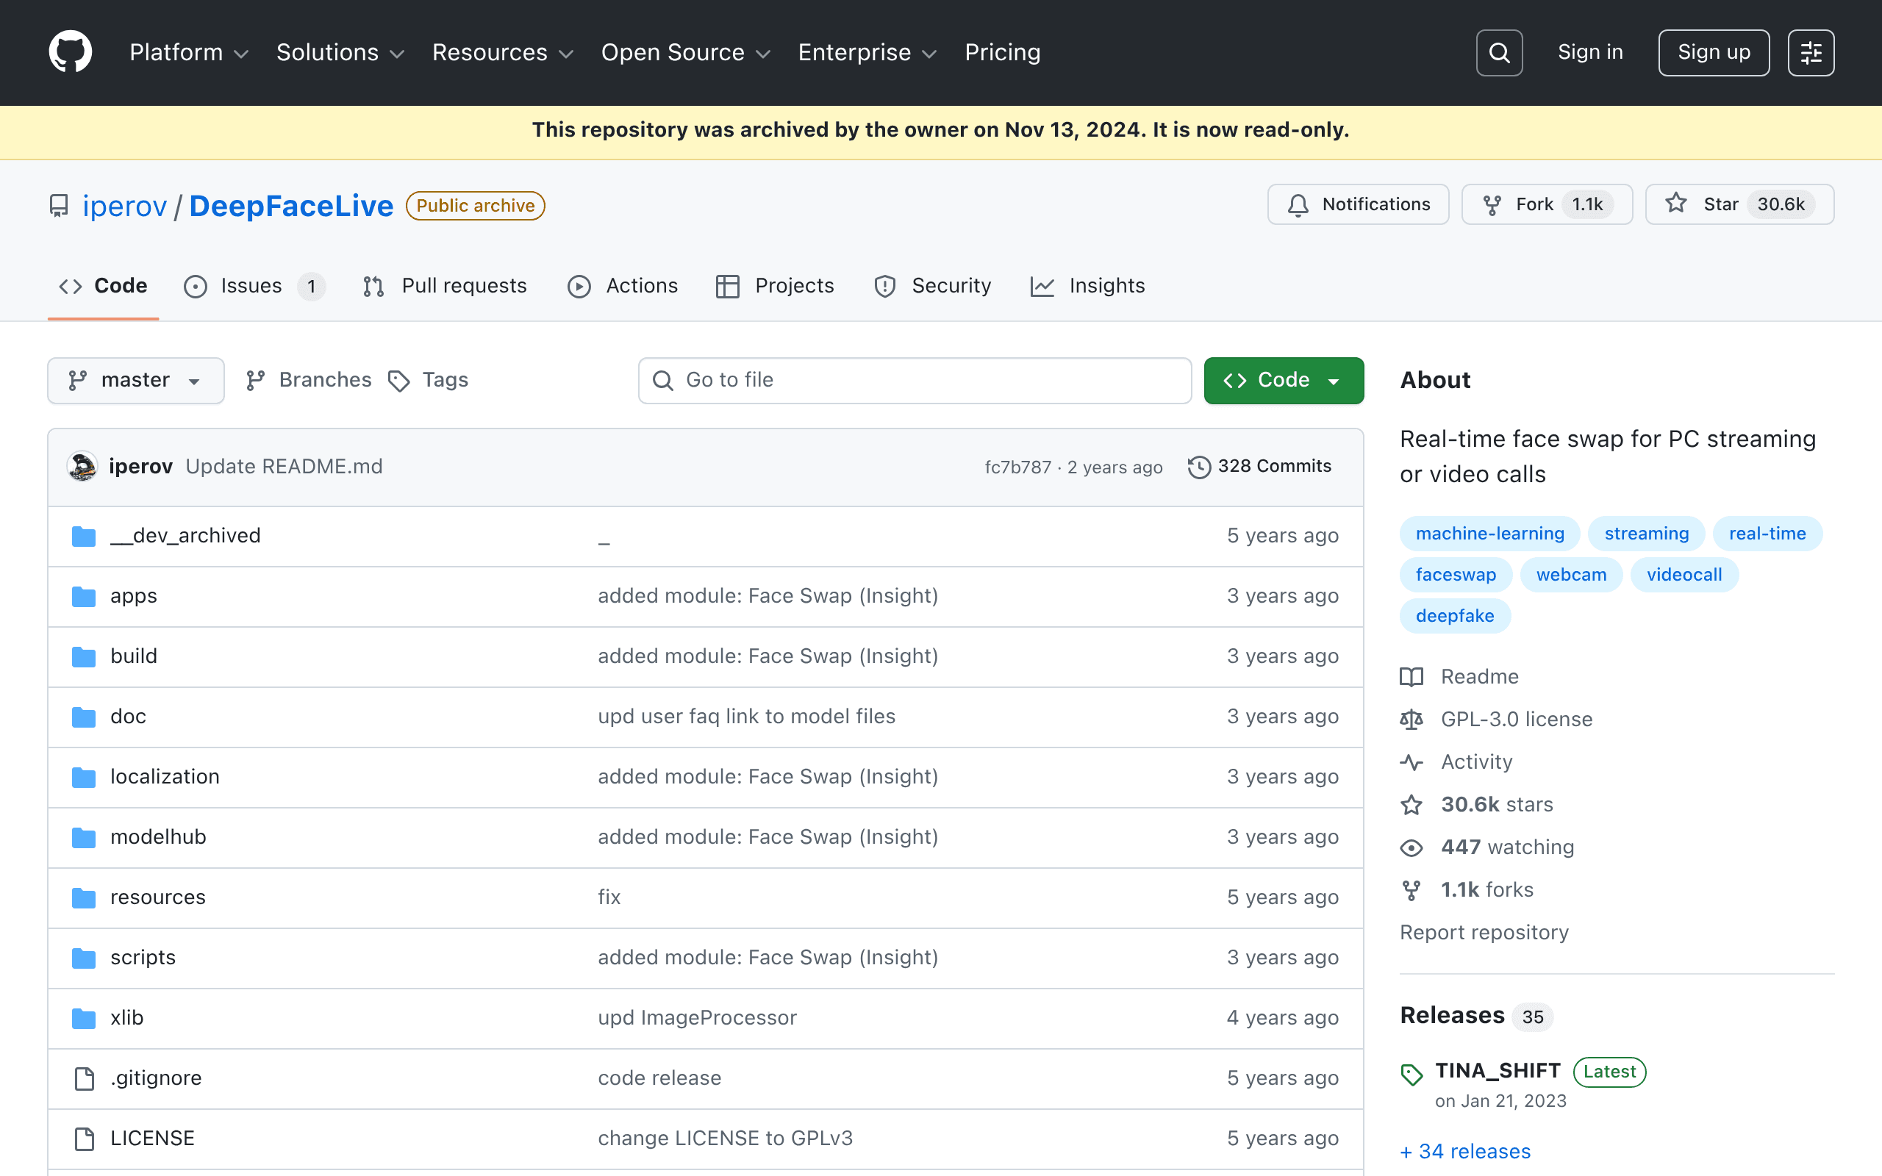Viewport: 1882px width, 1176px height.
Task: Click the watching eye icon
Action: tap(1411, 847)
